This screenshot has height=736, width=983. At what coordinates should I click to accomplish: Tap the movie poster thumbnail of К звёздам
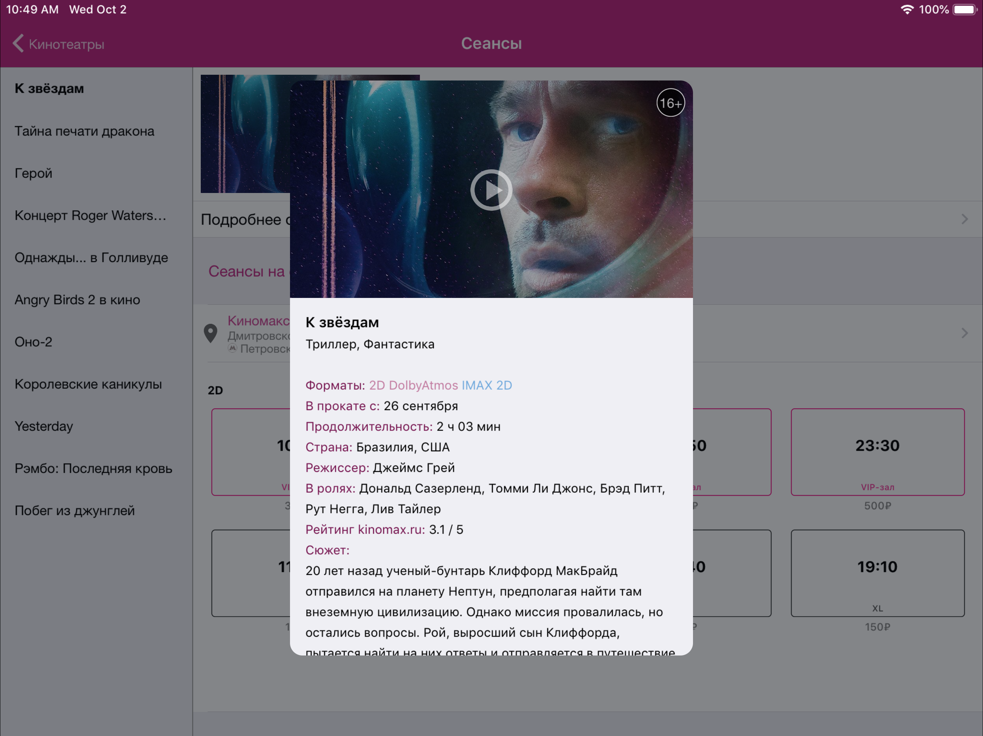point(244,133)
